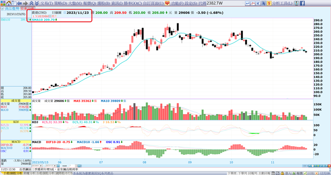
Task: Open 大盤(M) menu
Action: [x=75, y=3]
